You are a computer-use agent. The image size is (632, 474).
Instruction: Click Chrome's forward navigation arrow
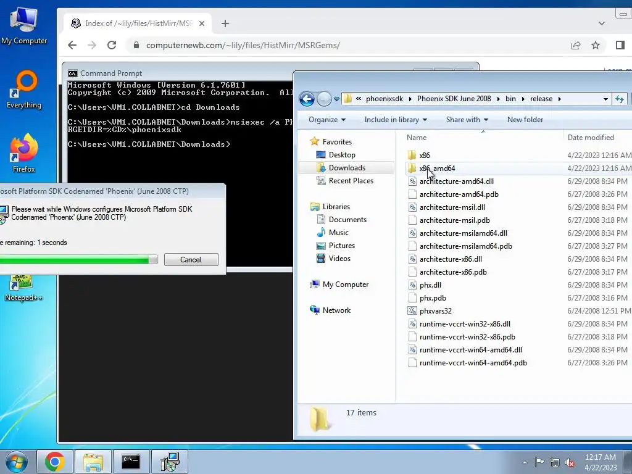coord(92,45)
